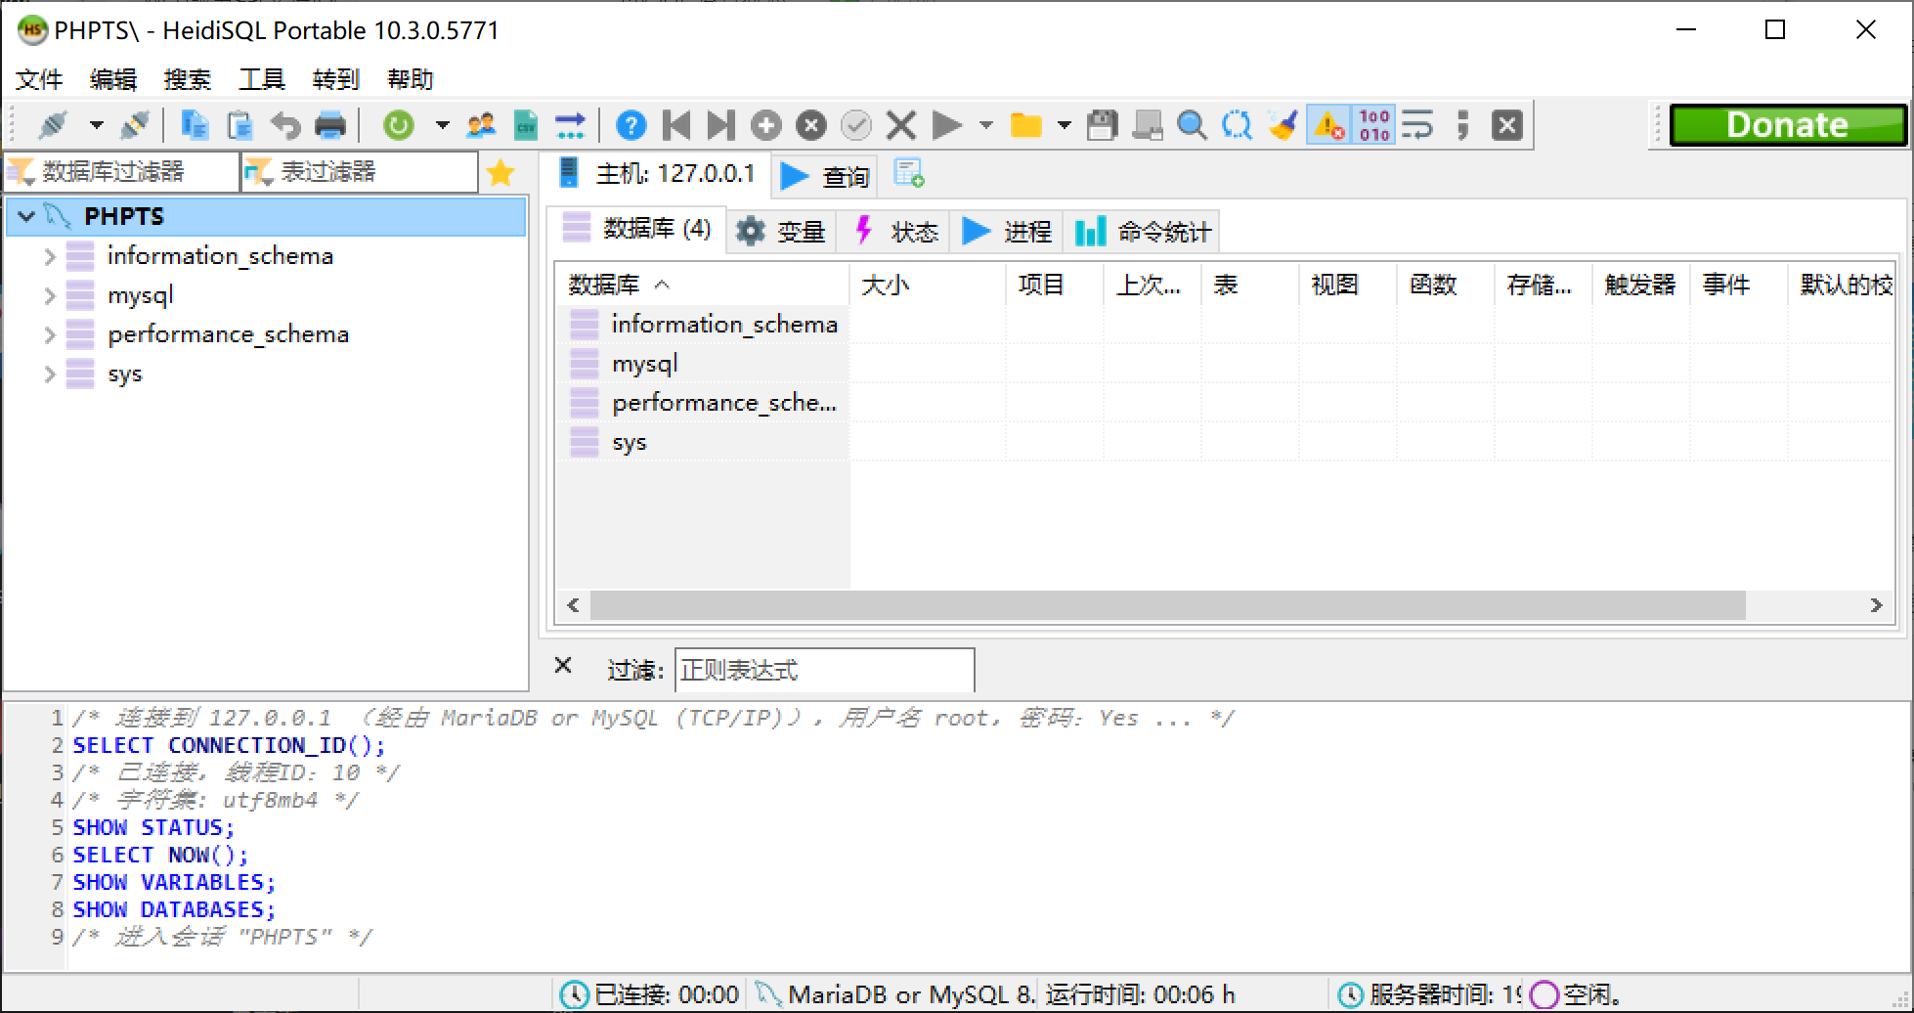
Task: Save SQL as snippet icon
Action: coord(1148,125)
